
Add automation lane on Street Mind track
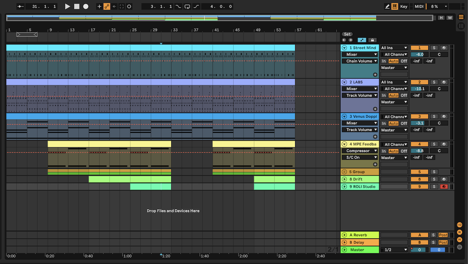pyautogui.click(x=375, y=75)
